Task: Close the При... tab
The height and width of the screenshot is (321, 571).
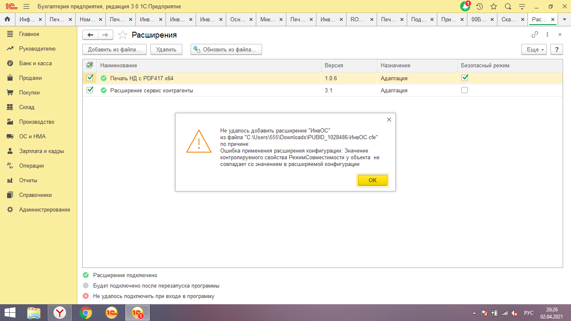Action: click(x=462, y=20)
